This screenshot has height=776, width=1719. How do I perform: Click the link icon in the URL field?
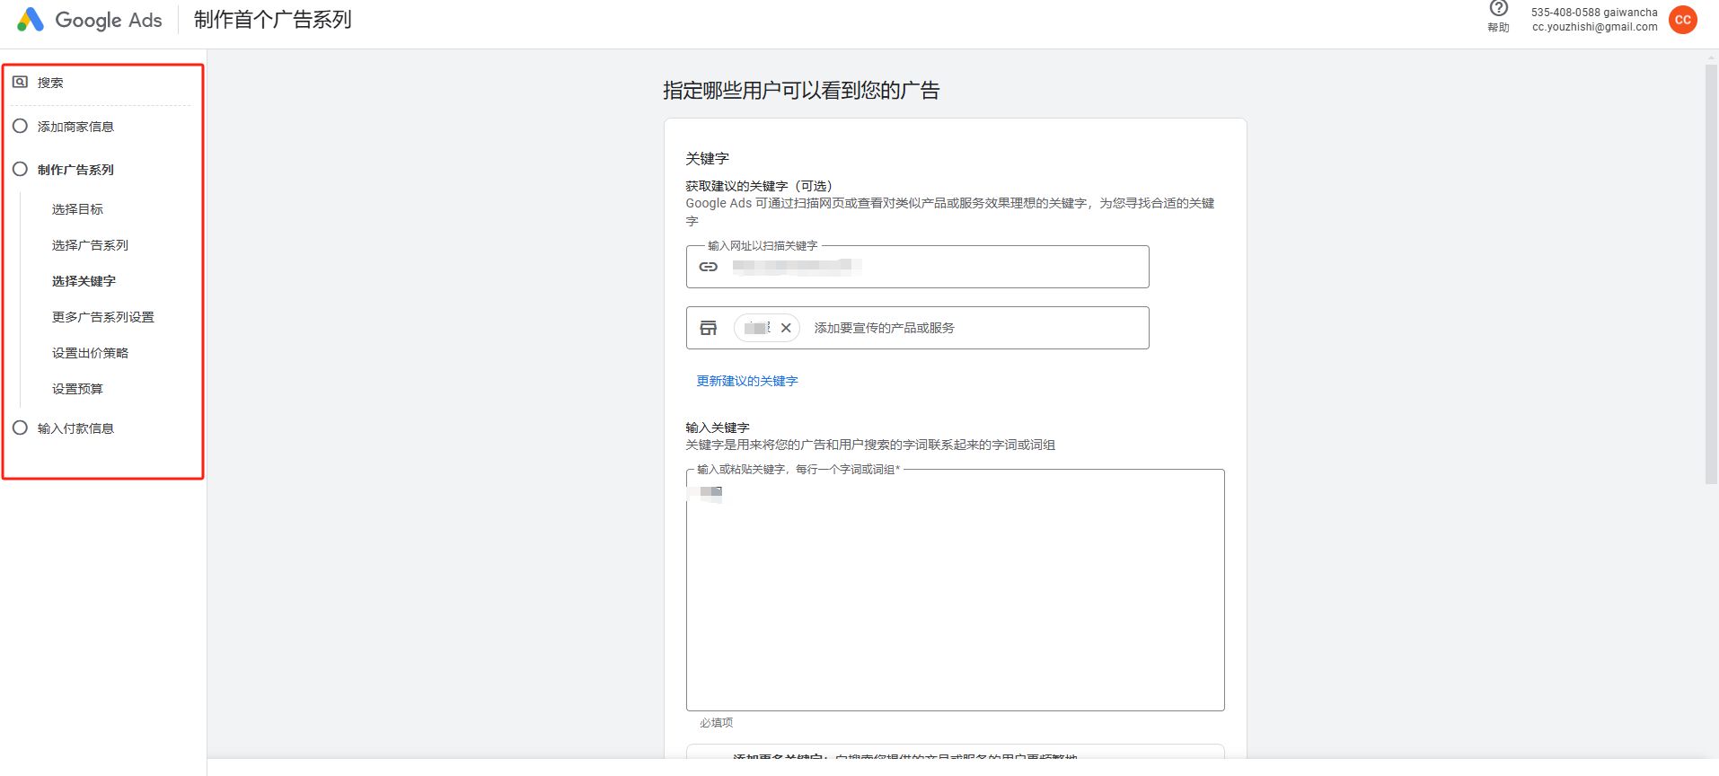point(709,267)
